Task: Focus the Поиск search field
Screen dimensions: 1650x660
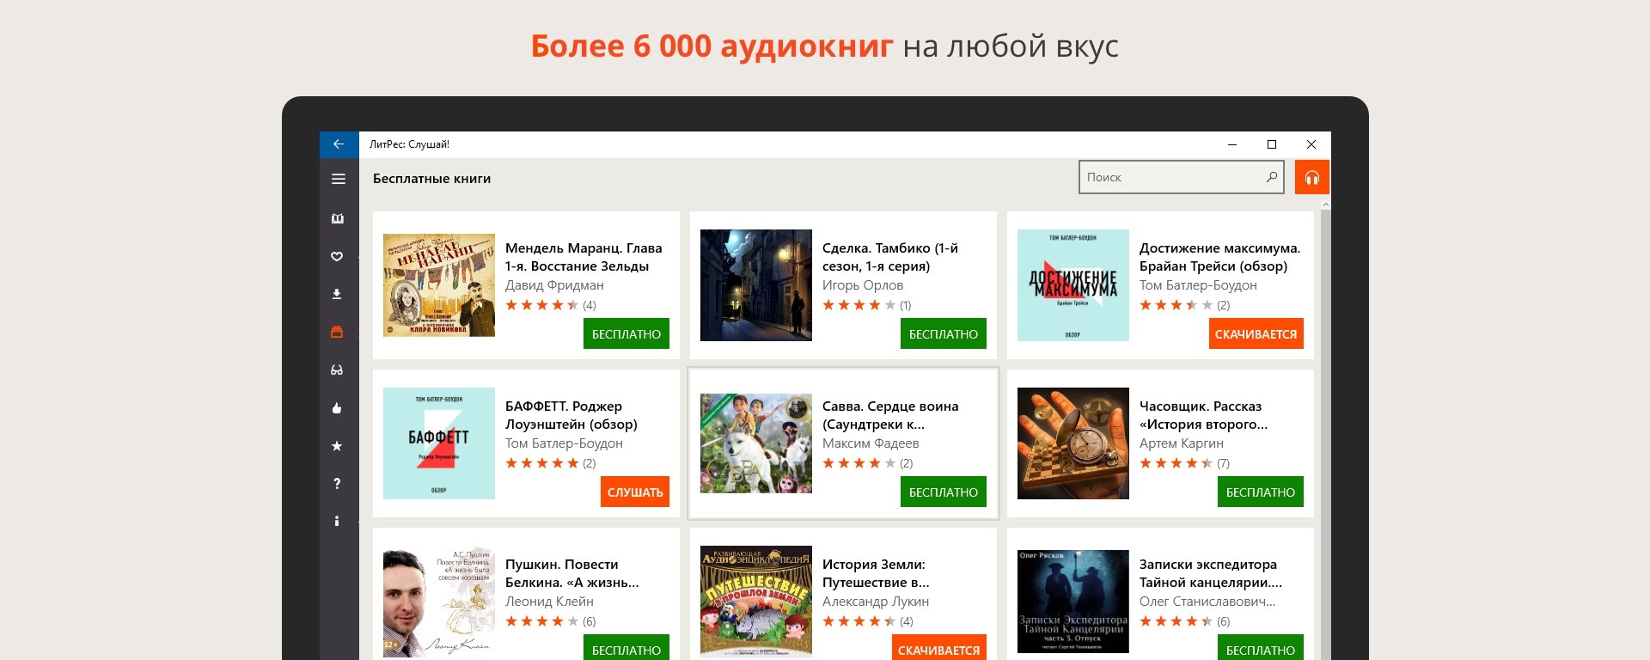Action: pos(1182,177)
